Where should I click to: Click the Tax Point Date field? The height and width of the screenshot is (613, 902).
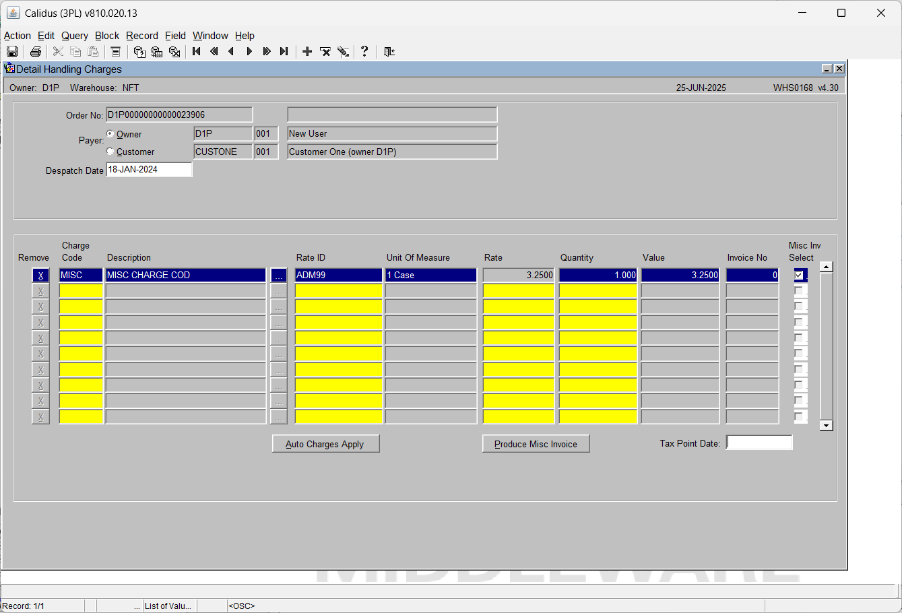[x=760, y=443]
